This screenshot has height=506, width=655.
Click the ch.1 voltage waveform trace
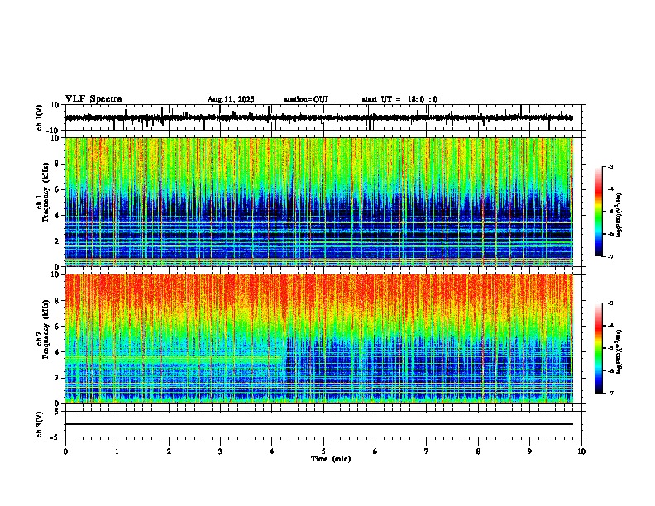click(318, 117)
